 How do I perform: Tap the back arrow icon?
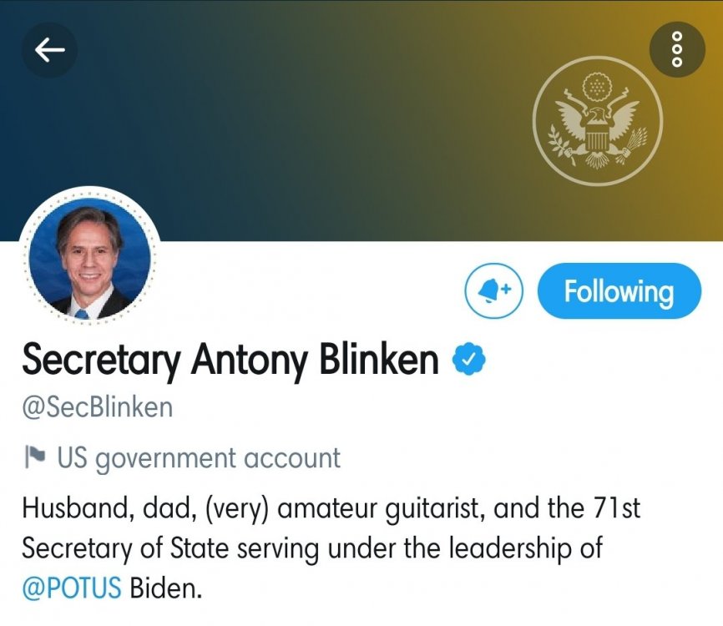pos(49,50)
